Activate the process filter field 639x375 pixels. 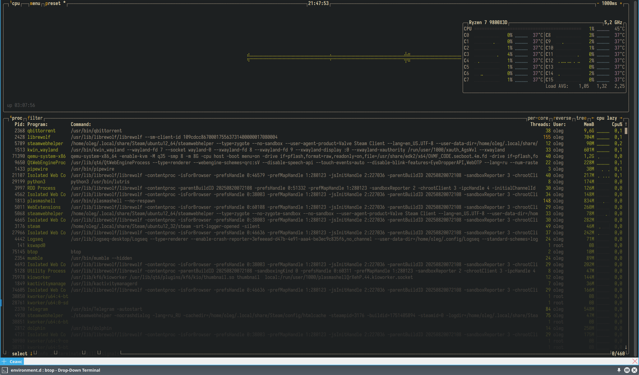click(35, 118)
